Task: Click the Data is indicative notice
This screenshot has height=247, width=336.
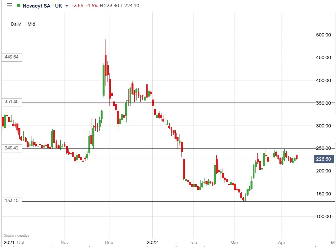Action: [16, 236]
